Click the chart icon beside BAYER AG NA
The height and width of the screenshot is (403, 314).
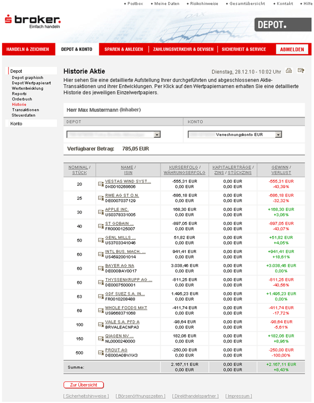tap(101, 268)
